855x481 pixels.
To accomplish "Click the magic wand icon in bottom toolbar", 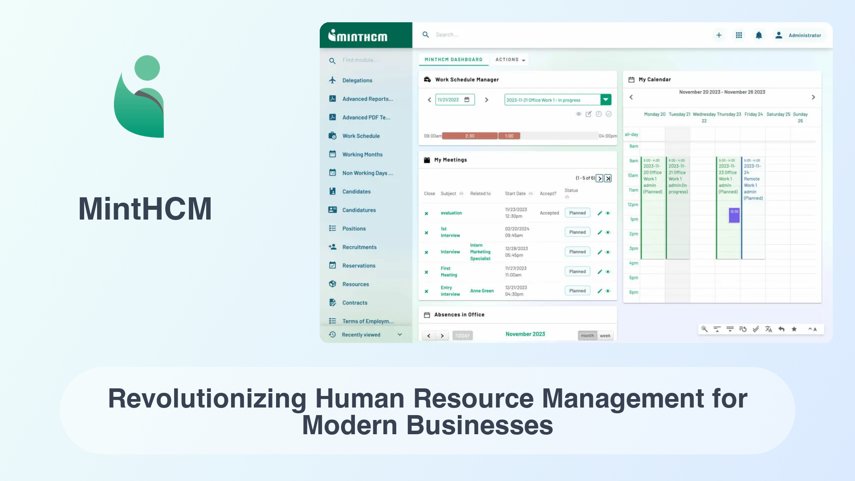I will 704,329.
